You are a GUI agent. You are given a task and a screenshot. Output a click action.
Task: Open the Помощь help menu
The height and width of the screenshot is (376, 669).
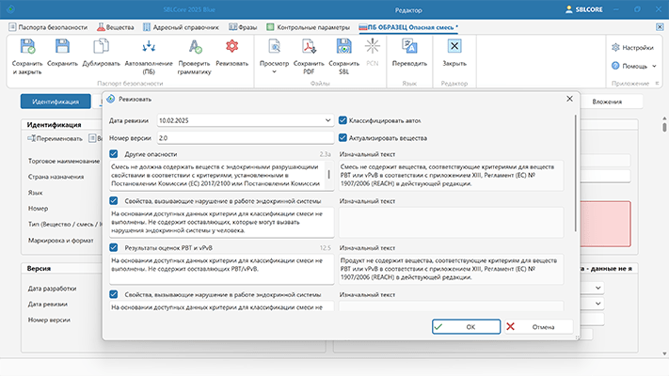pos(633,66)
